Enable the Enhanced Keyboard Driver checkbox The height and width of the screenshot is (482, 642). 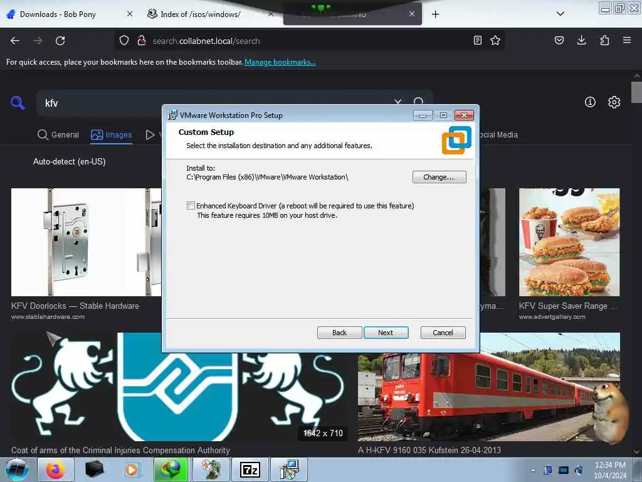191,205
